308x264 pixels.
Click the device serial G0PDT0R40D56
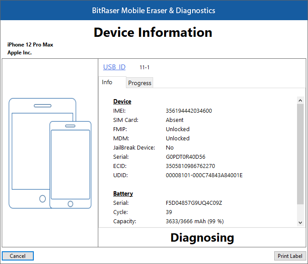click(x=186, y=157)
